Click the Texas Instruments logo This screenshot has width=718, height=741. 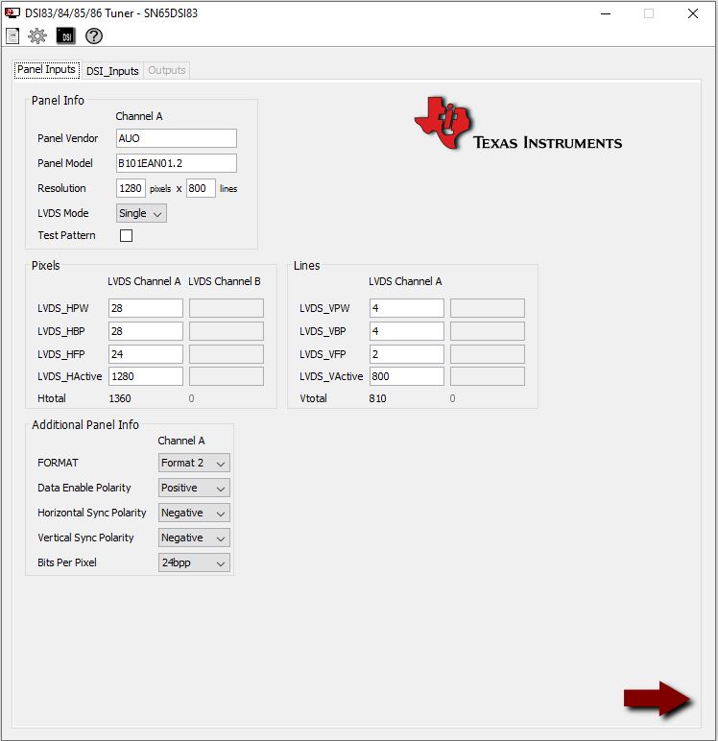(x=518, y=124)
